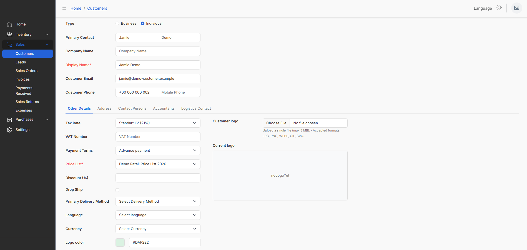Switch to the Address tab
Screen dimensions: 527x250
[104, 109]
